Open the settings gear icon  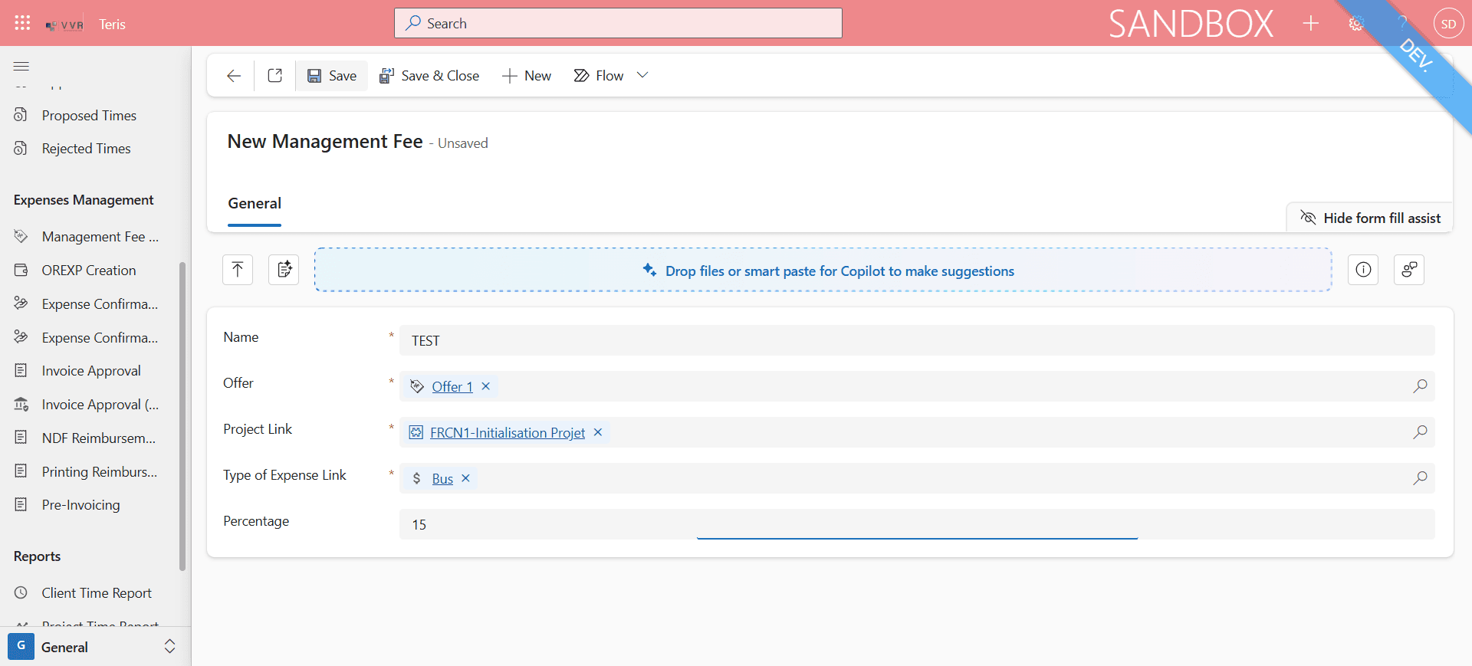point(1356,24)
